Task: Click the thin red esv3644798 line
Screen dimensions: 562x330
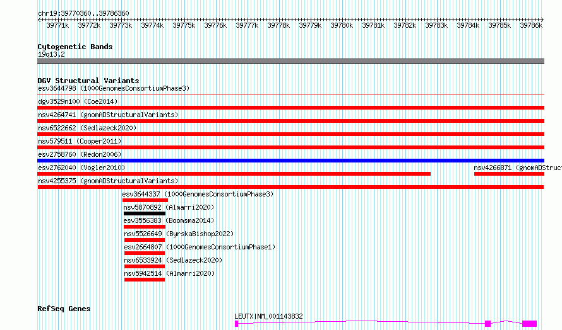Action: click(290, 94)
